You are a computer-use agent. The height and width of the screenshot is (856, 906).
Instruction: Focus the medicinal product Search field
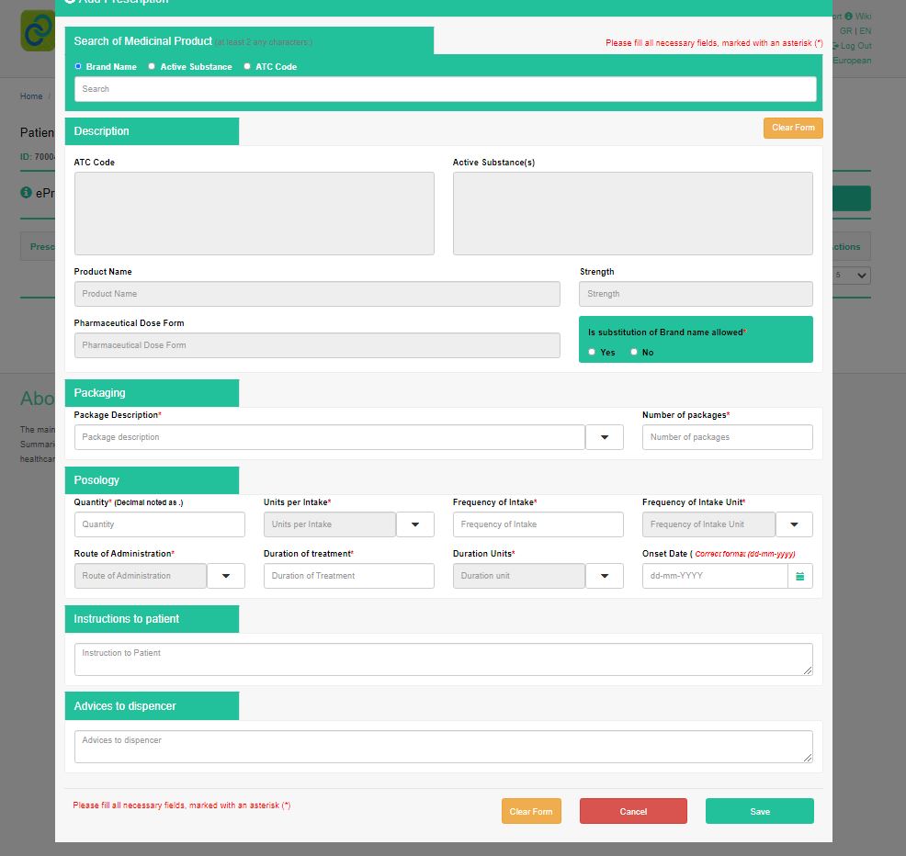tap(445, 89)
